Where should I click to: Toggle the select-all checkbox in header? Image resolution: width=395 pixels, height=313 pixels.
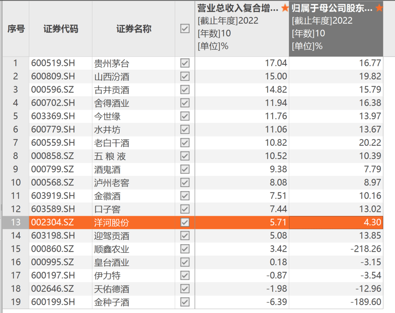coord(185,28)
